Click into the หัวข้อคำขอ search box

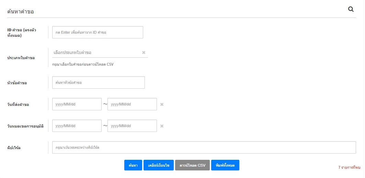click(98, 82)
